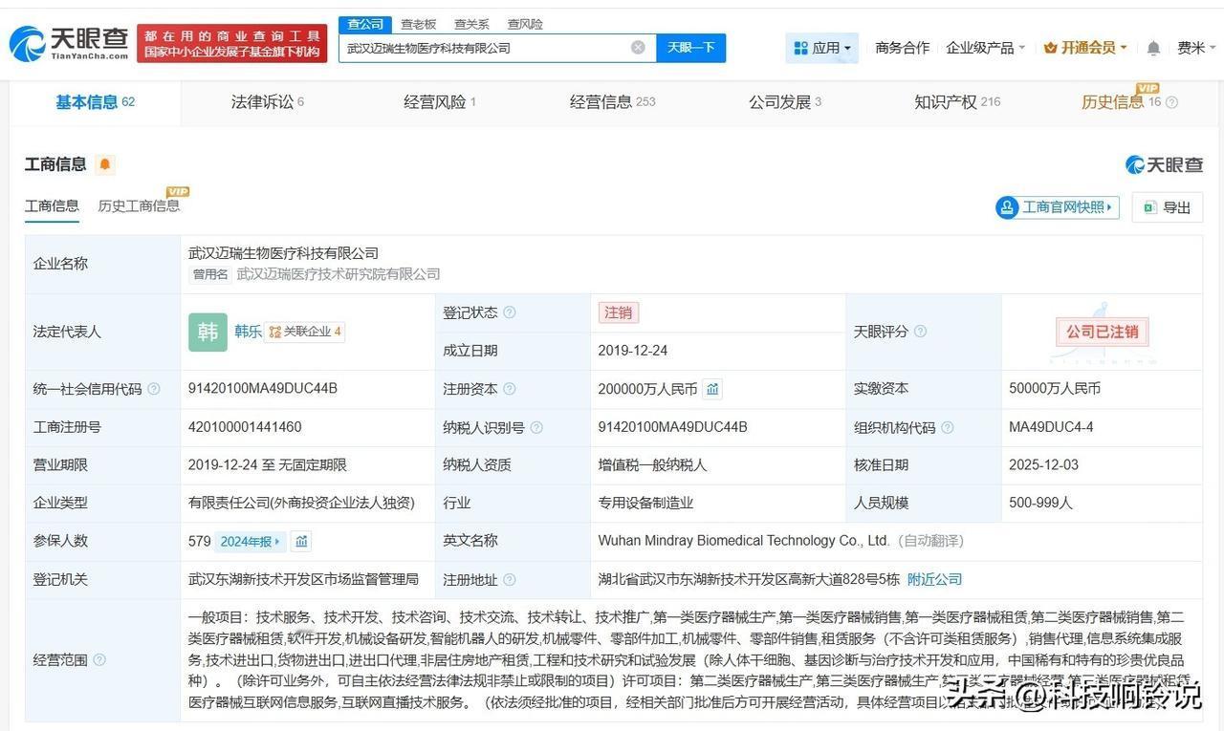Select the 查风险 search tab
This screenshot has width=1224, height=731.
coord(526,24)
